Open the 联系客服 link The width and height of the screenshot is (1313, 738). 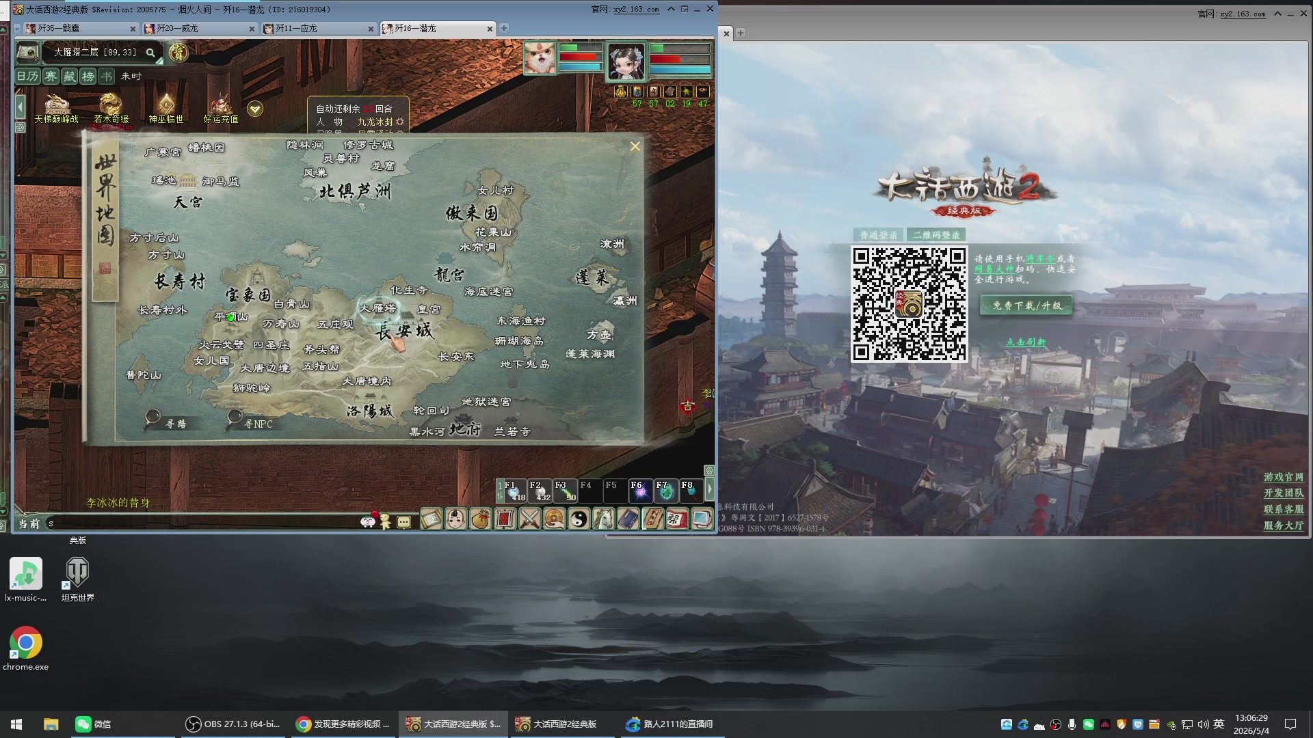point(1284,509)
